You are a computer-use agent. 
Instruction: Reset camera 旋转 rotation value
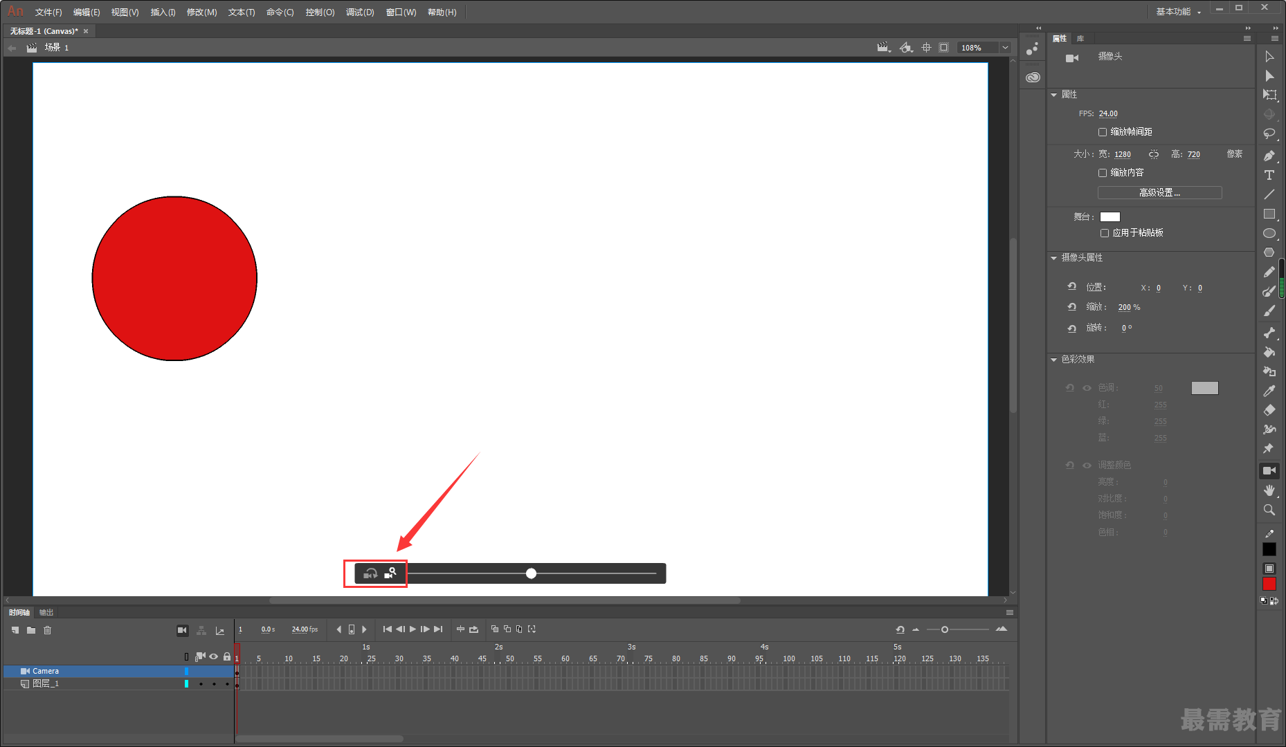1071,328
